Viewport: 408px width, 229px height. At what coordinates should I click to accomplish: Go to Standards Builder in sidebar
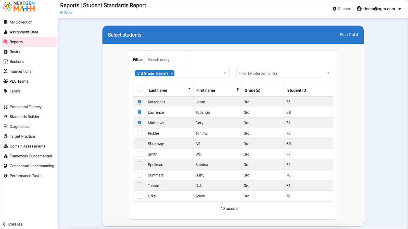24,117
